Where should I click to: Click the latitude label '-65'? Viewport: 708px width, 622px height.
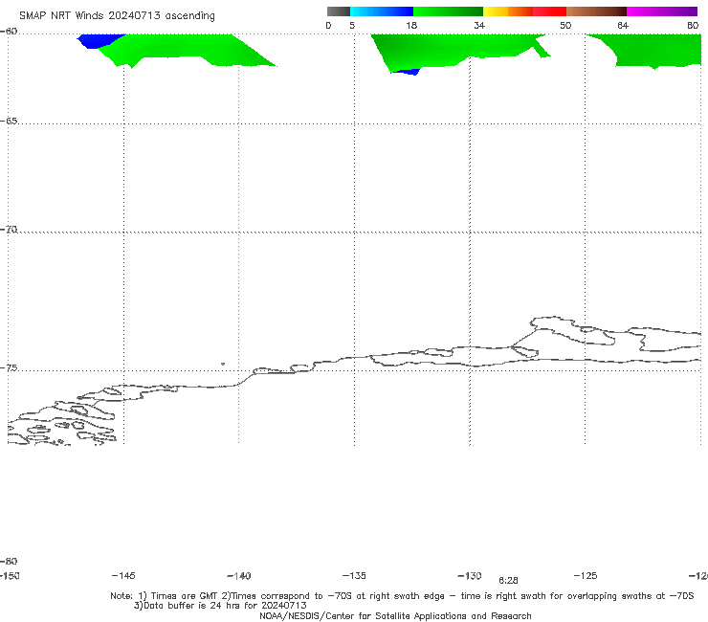pos(9,122)
